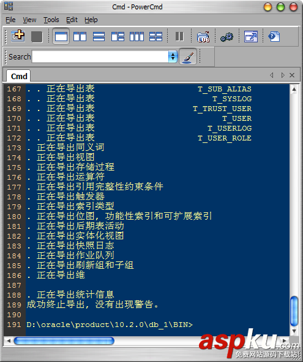Click the blue horizontal scrollbar thumb
This screenshot has width=303, height=362.
(64, 341)
